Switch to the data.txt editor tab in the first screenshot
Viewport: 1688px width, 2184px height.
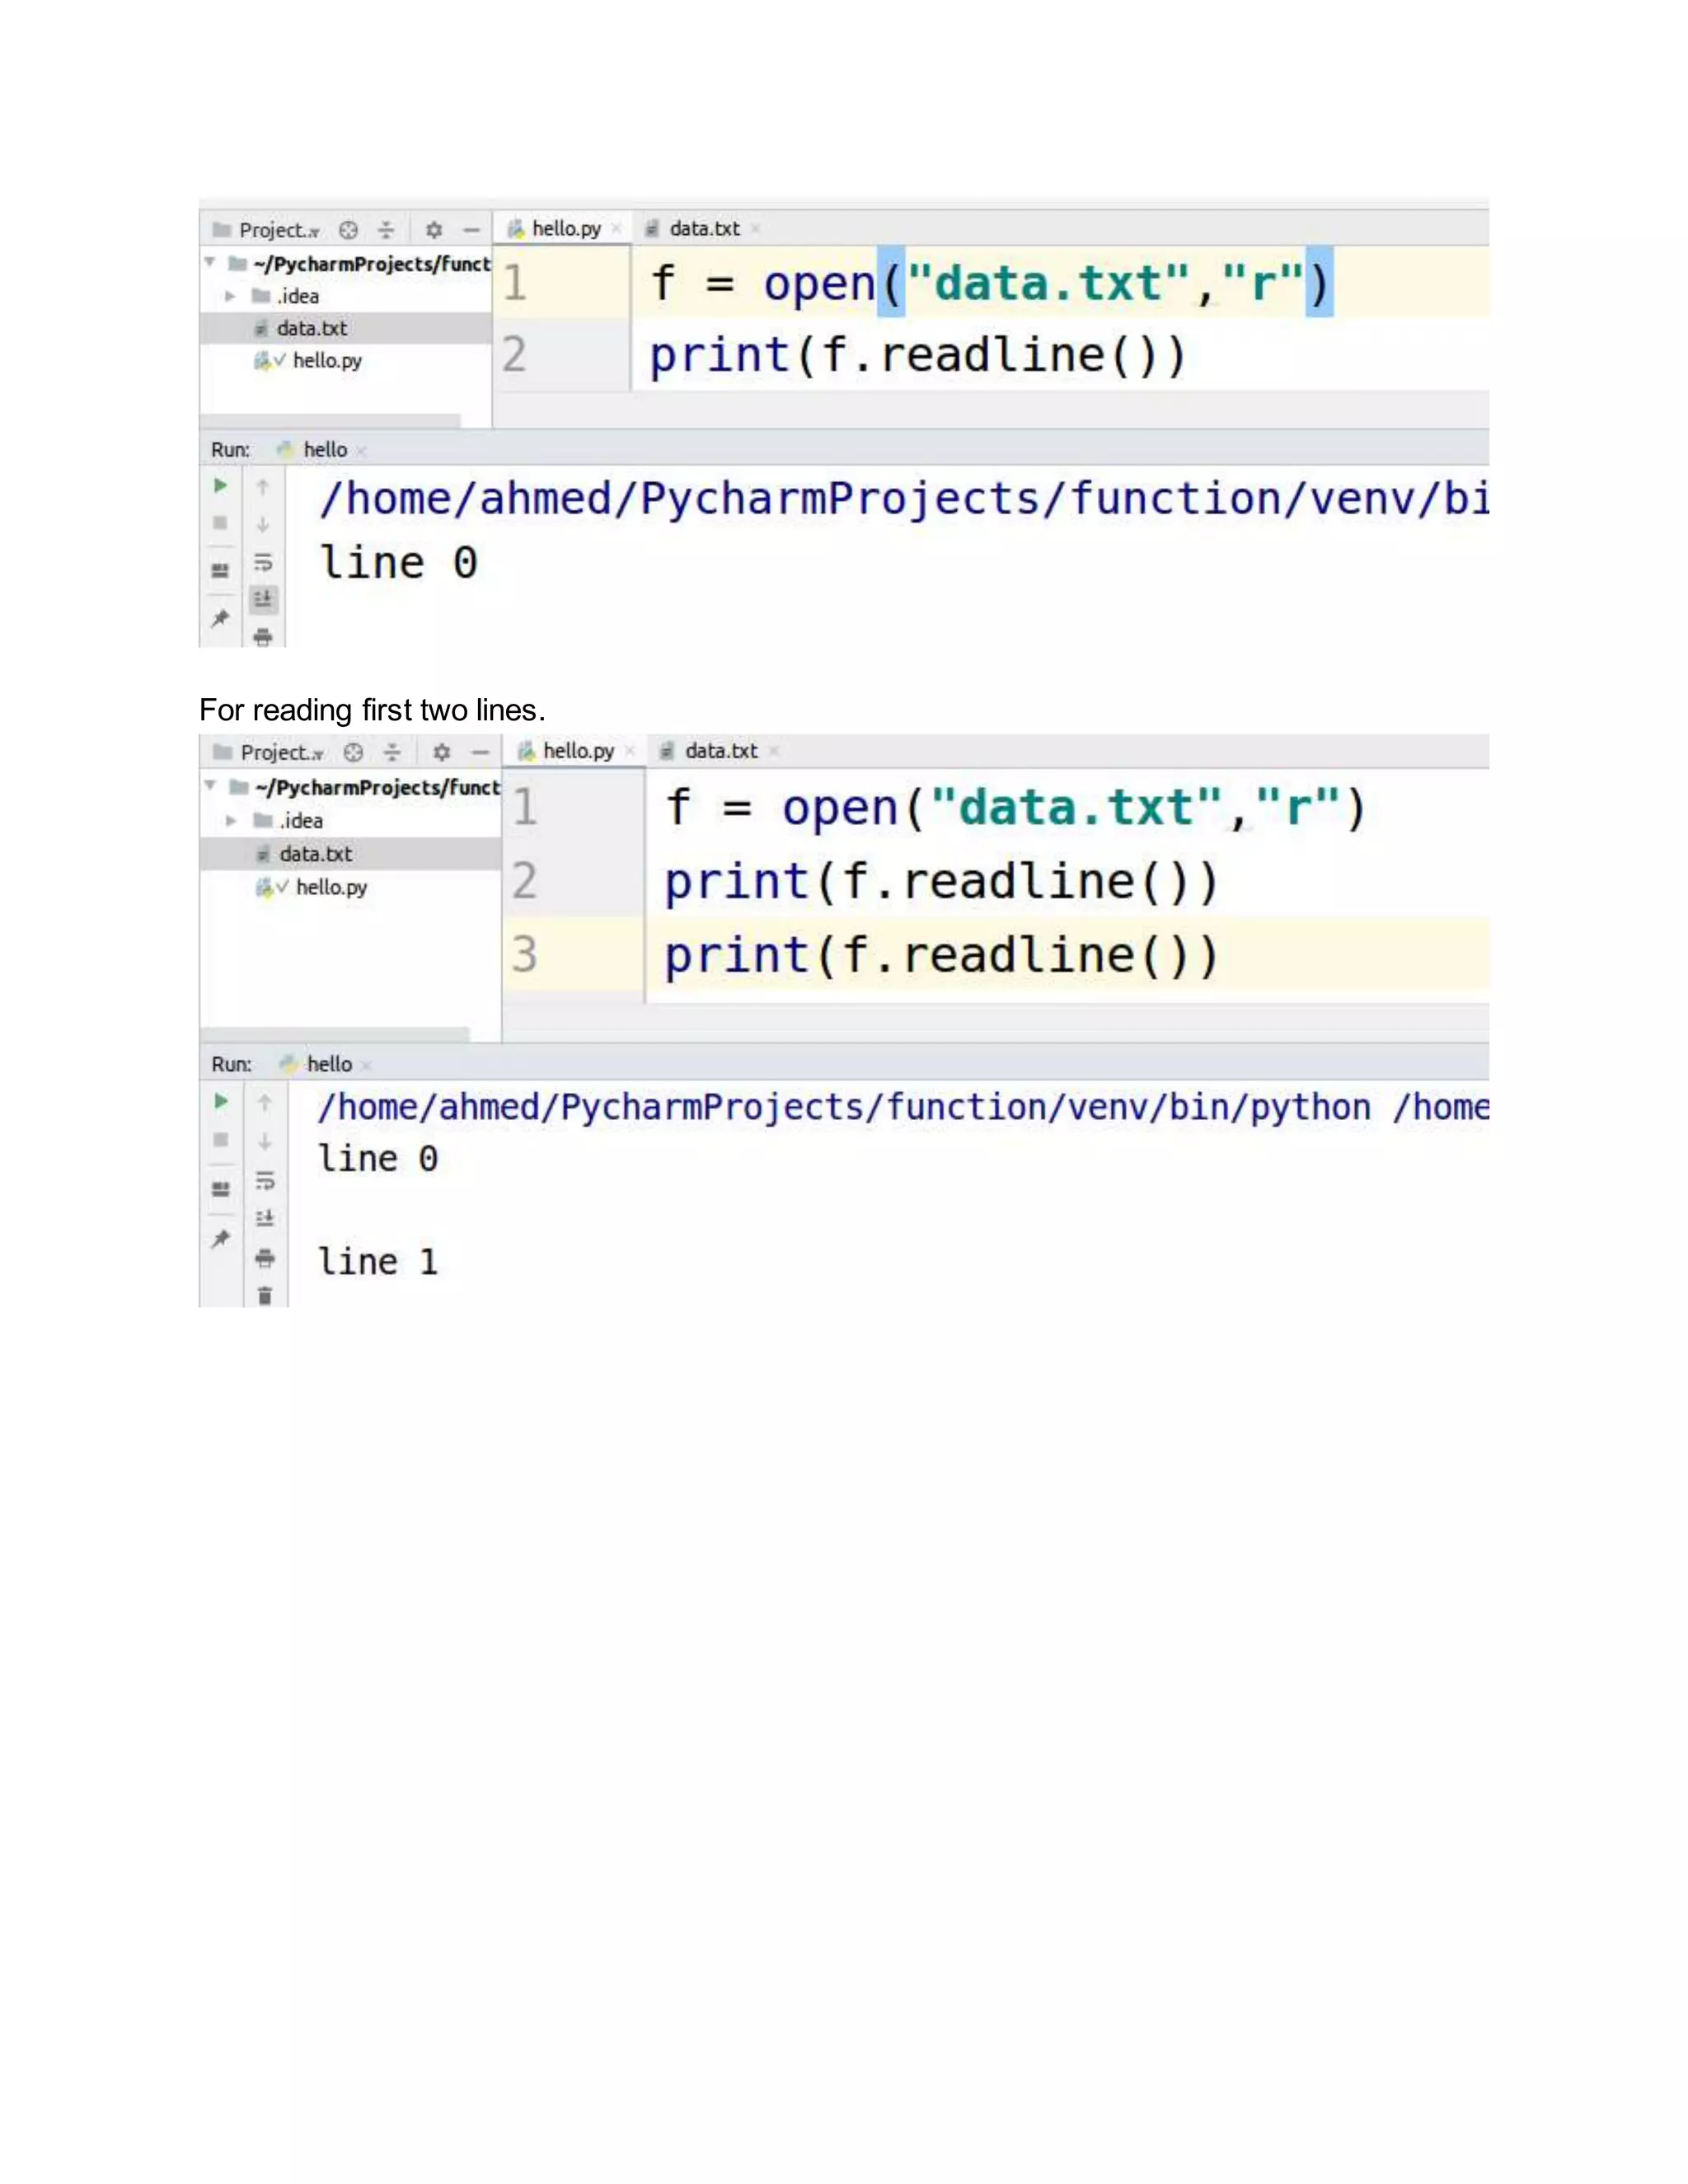pos(704,229)
